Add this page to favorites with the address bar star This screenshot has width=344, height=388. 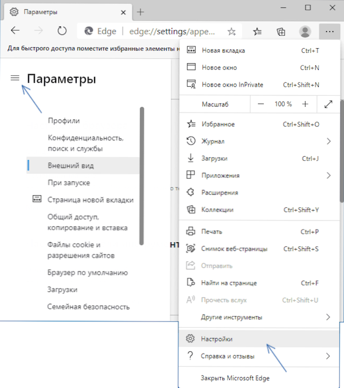[232, 32]
